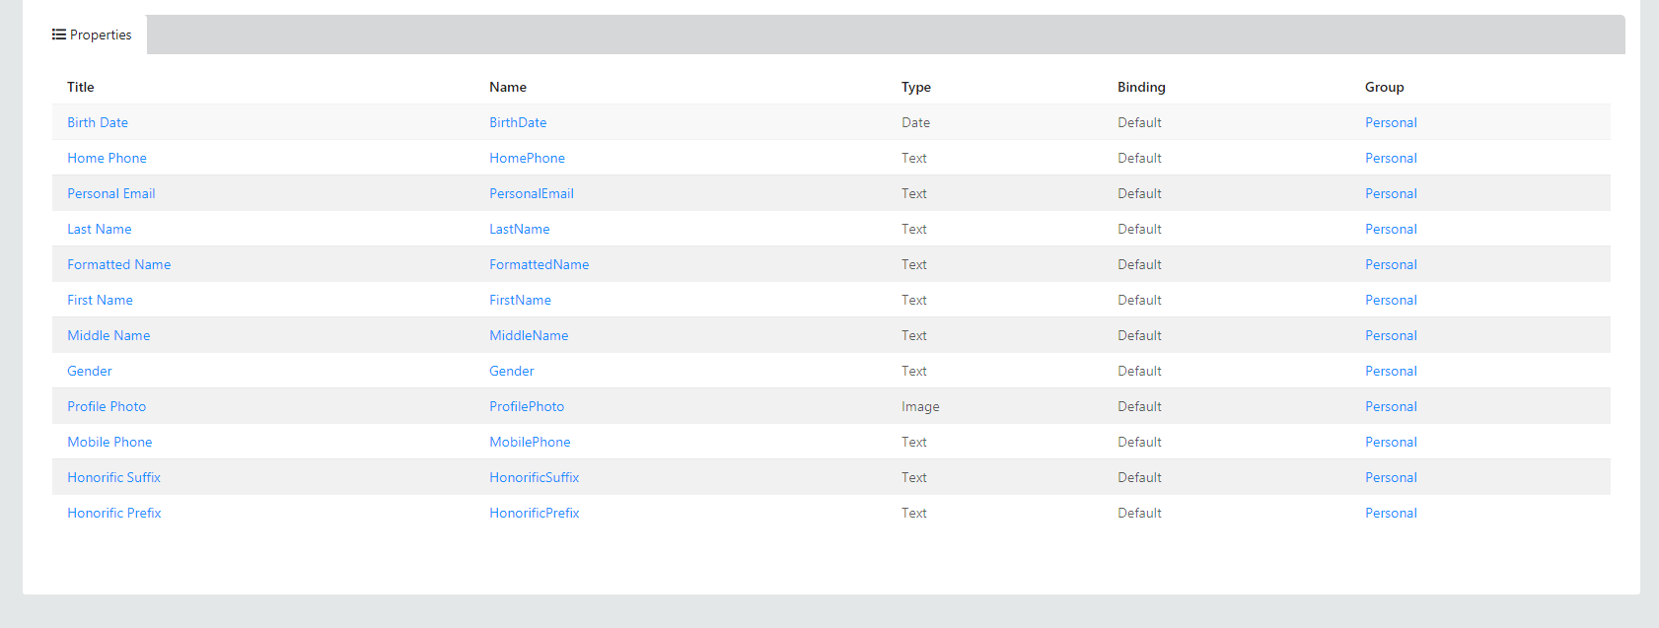This screenshot has height=628, width=1659.
Task: Open the Middle Name title link
Action: coord(108,335)
